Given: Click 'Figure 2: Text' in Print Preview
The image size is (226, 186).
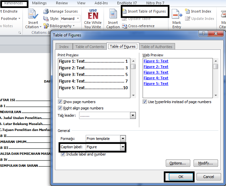Looking at the screenshot, I should (x=71, y=68).
